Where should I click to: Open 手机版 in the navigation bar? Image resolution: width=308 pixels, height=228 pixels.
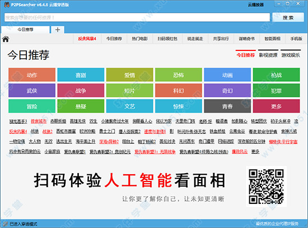click(x=296, y=39)
